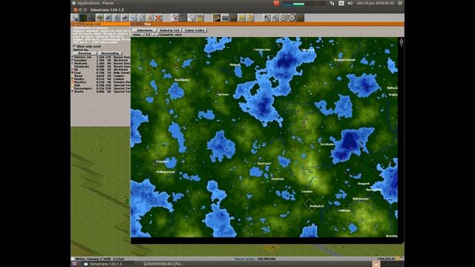Screen dimensions: 475x267
Task: Click the Colour Codes button
Action: tap(194, 30)
